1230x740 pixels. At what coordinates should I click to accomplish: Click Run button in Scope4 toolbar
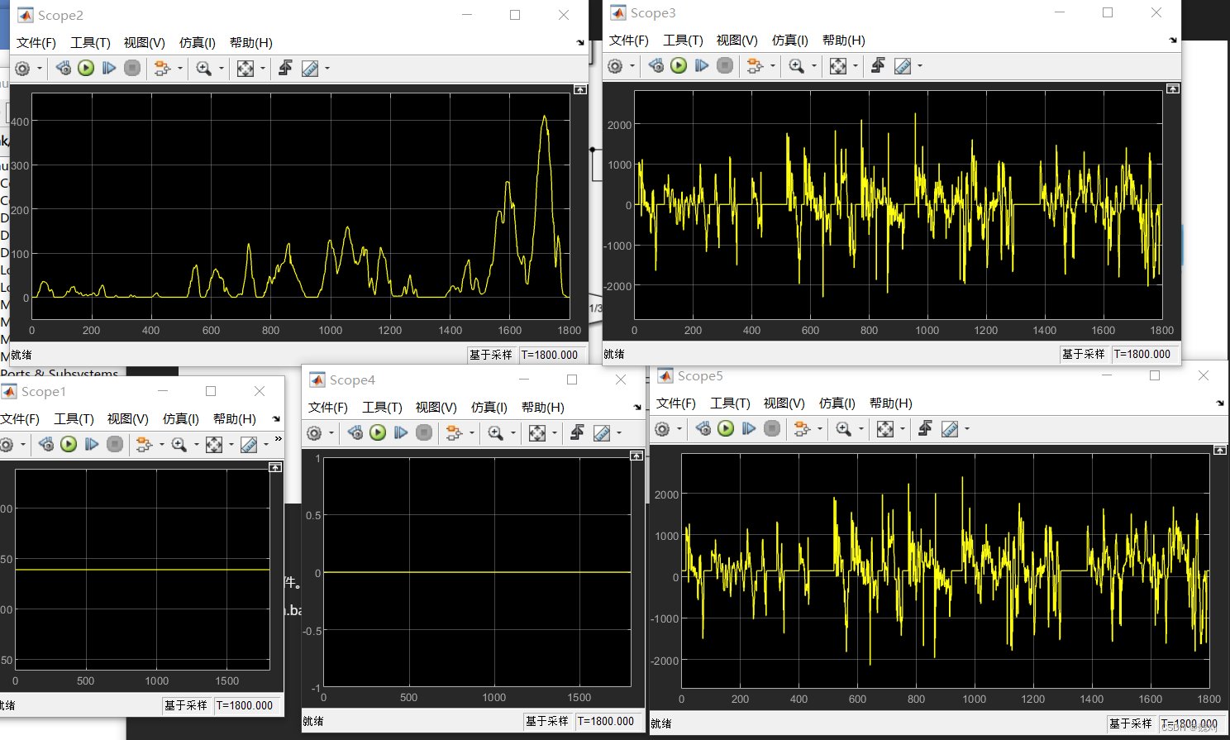coord(378,432)
